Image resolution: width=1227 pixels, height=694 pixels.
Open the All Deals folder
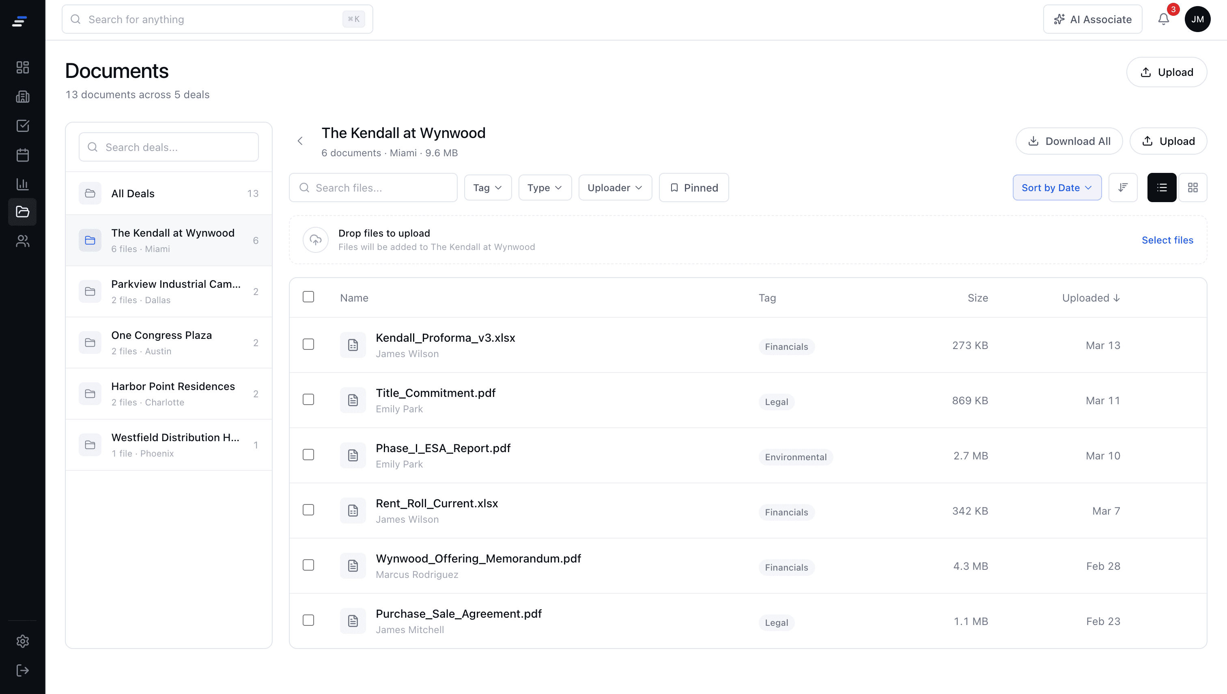tap(169, 194)
